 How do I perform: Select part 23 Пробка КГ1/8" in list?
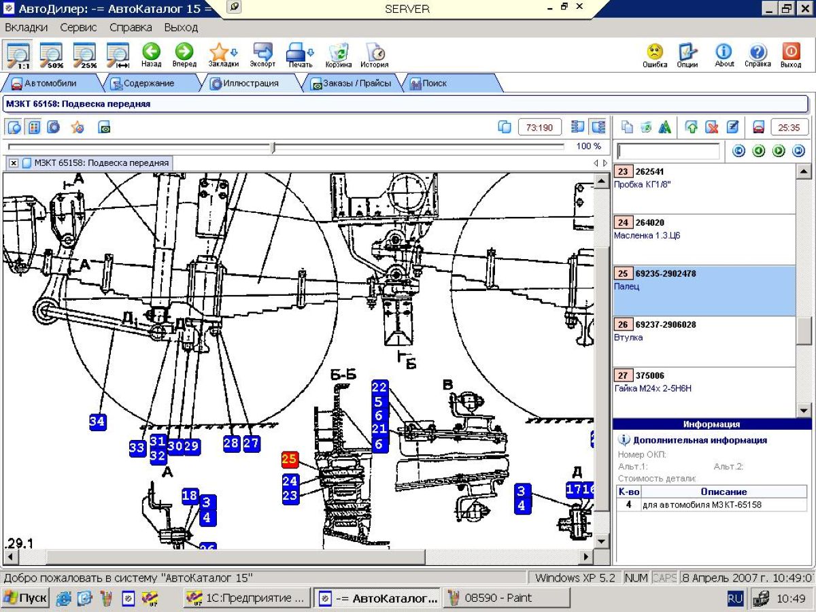click(x=704, y=189)
